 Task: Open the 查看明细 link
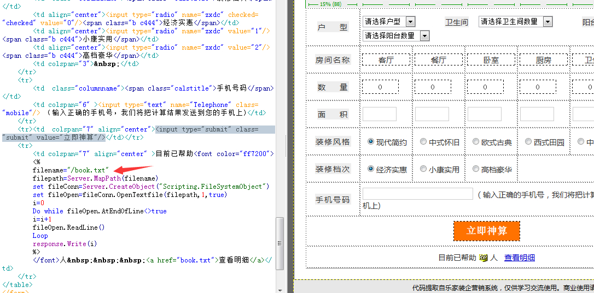click(520, 258)
